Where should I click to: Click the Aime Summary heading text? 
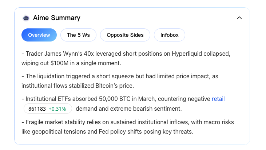pos(56,18)
